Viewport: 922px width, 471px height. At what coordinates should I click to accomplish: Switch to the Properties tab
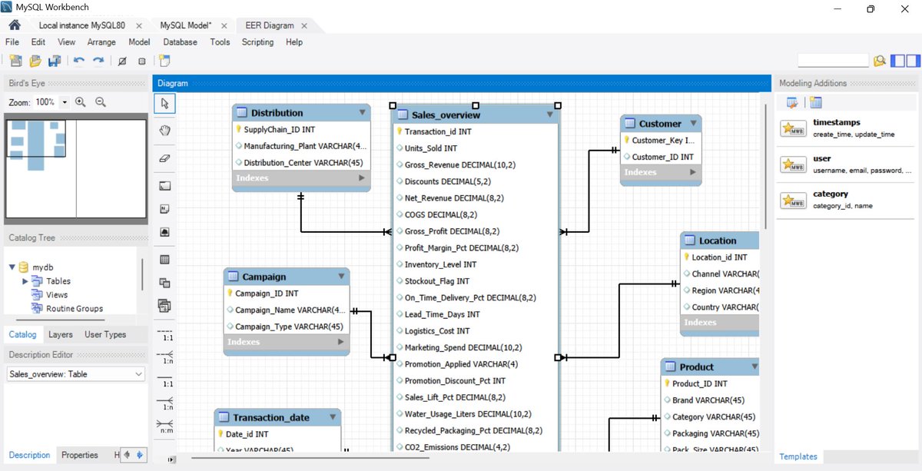[80, 455]
